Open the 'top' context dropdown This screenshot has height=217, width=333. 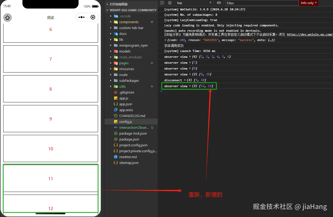[194, 3]
